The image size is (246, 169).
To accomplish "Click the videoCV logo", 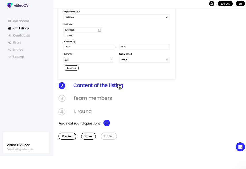I will tap(18, 5).
